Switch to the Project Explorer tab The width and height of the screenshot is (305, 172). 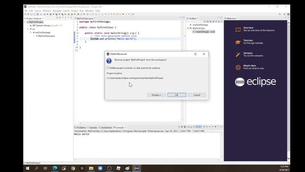[34, 18]
